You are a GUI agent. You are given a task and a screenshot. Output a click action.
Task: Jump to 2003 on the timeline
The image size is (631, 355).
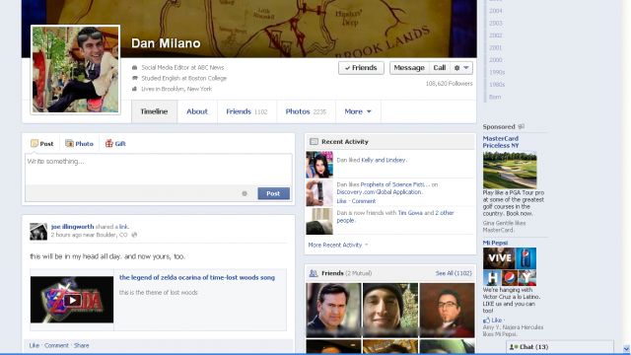495,24
